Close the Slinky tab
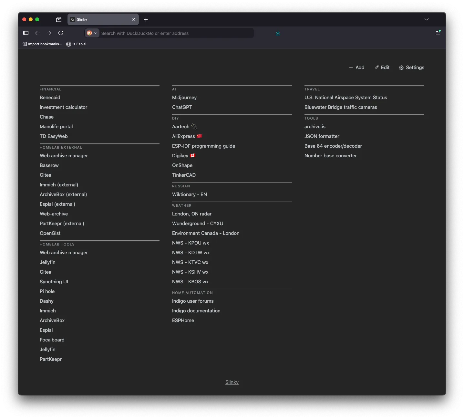 [134, 19]
